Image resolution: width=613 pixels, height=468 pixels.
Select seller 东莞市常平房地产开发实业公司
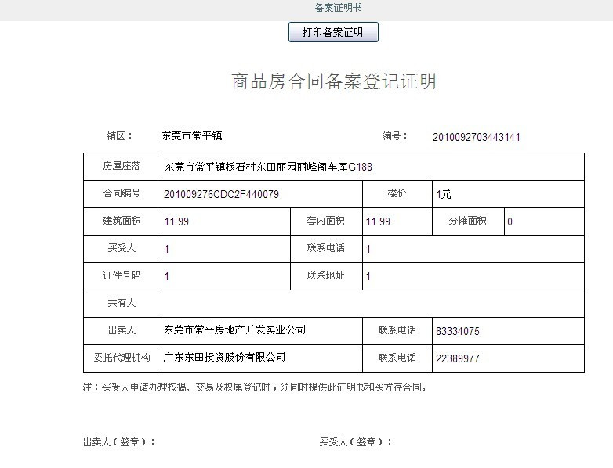point(235,330)
